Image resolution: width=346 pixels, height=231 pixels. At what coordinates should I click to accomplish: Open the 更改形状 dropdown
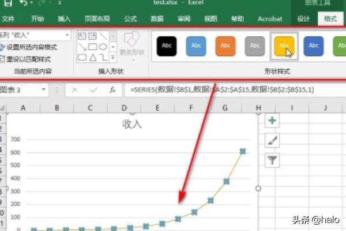click(x=132, y=47)
